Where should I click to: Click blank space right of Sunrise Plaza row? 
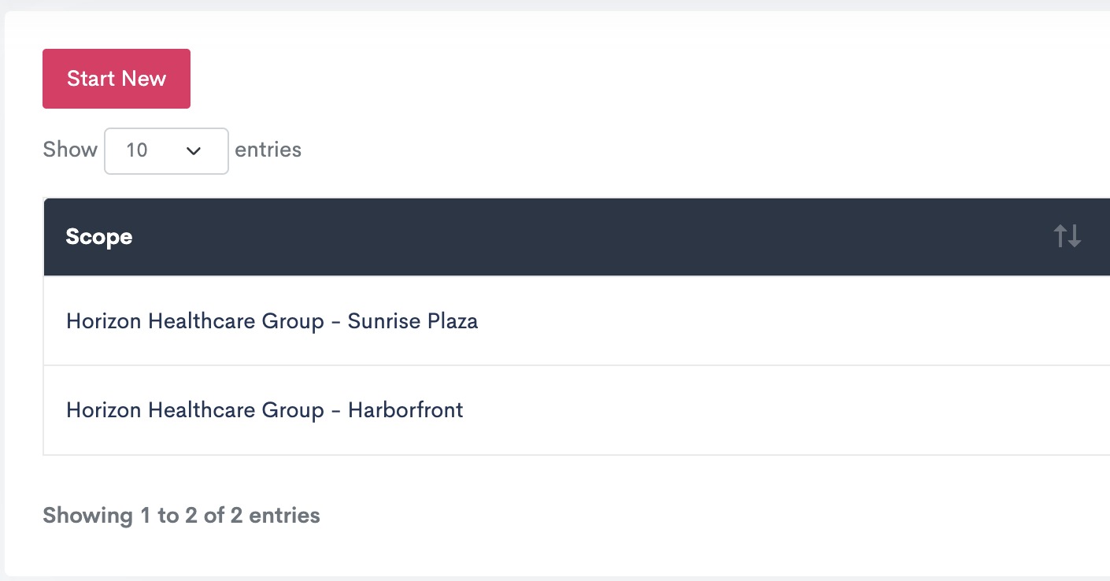pos(787,321)
